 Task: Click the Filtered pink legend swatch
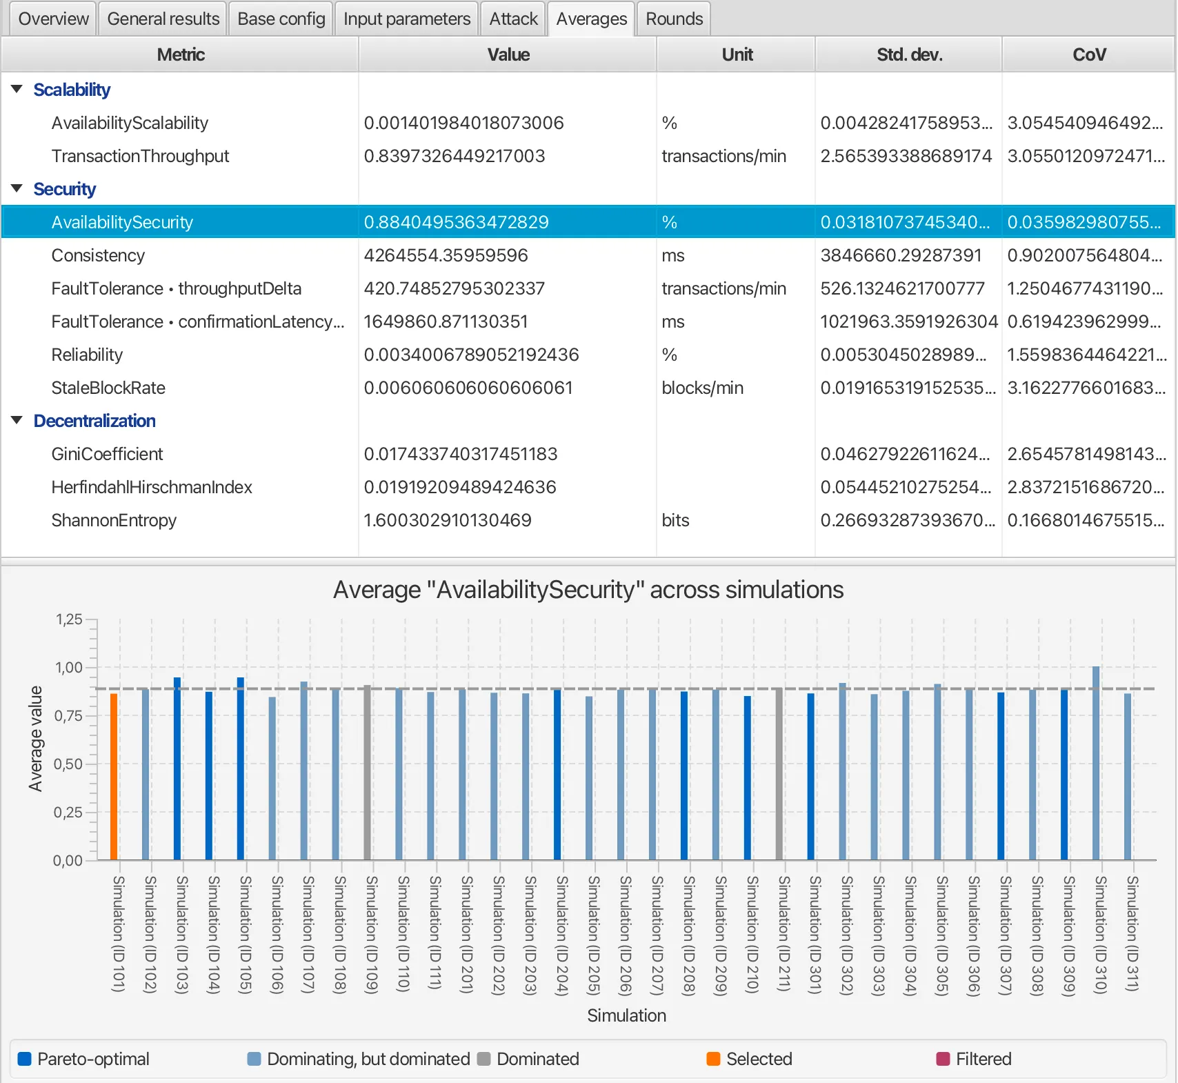tap(943, 1059)
